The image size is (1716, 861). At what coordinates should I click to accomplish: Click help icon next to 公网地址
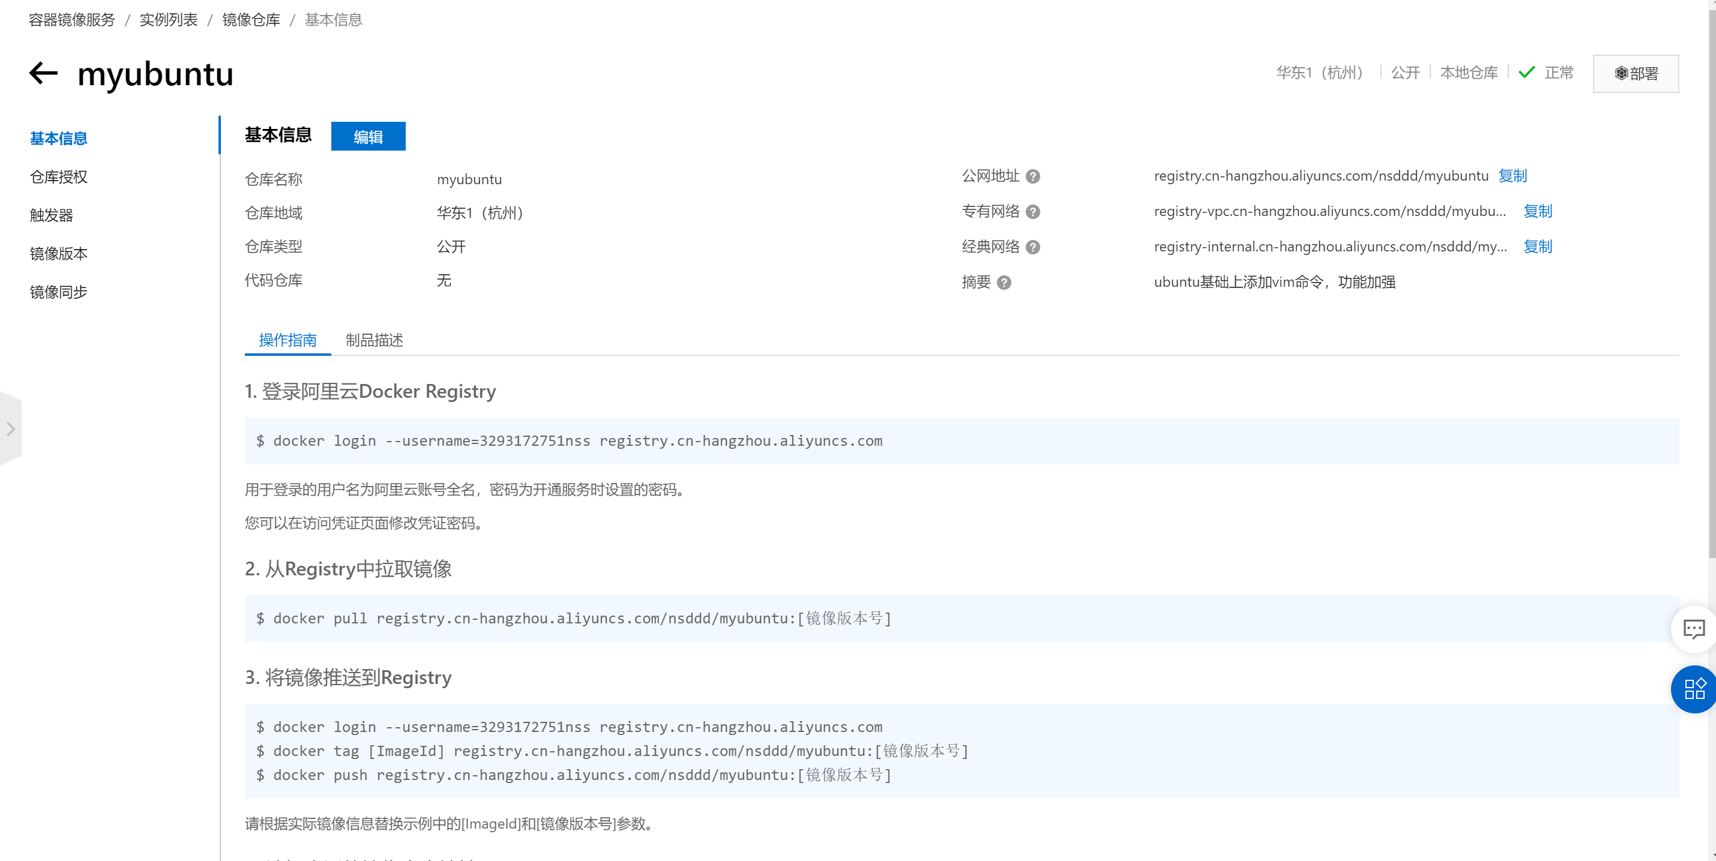click(x=1032, y=176)
